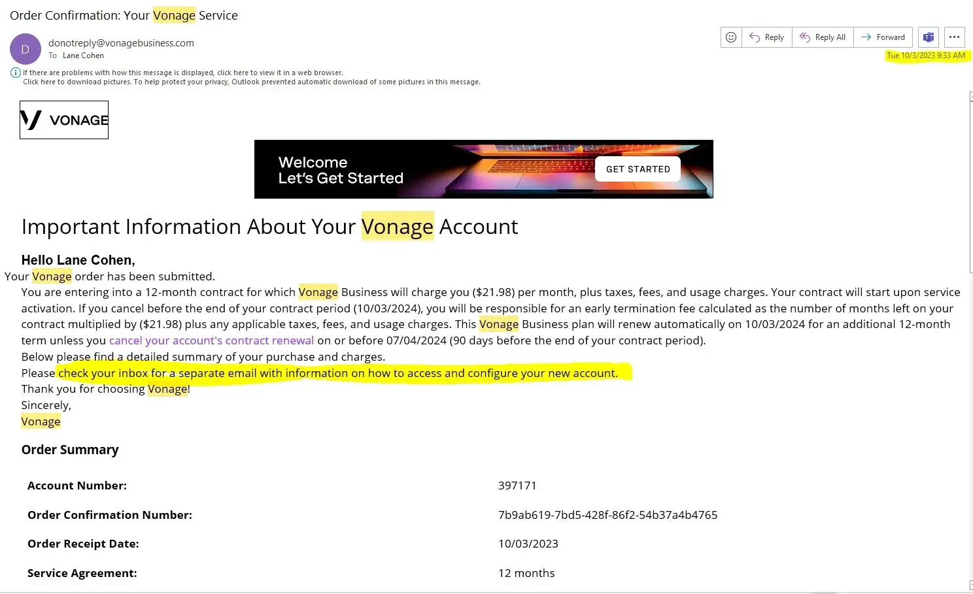Click the Thank you for choosing Vonage line

click(106, 389)
